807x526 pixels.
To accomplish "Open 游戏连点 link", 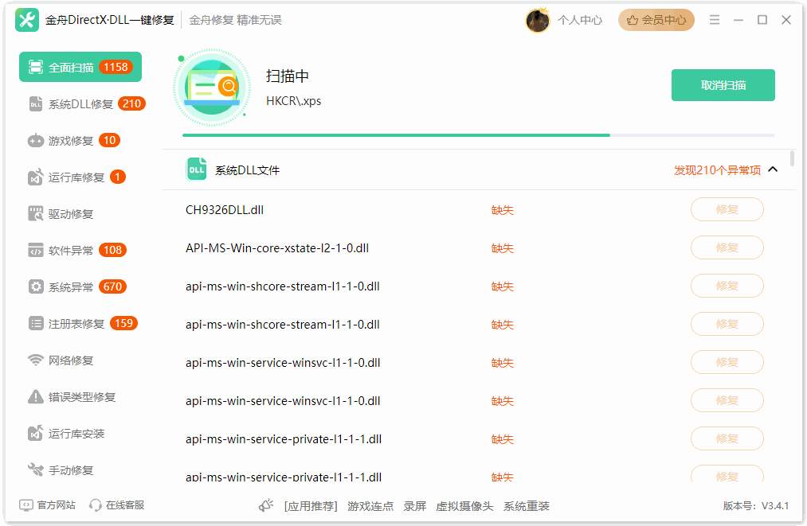I will coord(370,506).
